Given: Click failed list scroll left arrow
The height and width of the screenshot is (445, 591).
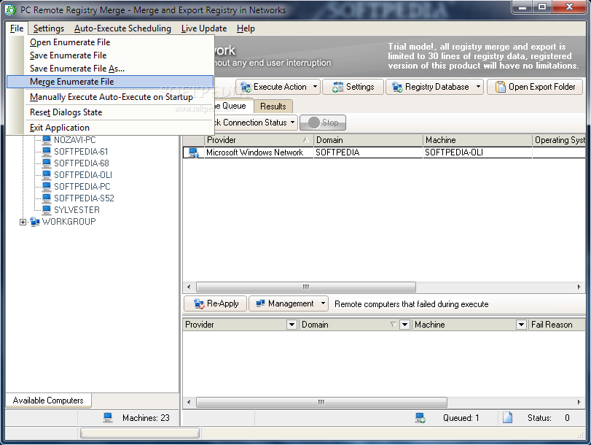Looking at the screenshot, I should [x=189, y=403].
